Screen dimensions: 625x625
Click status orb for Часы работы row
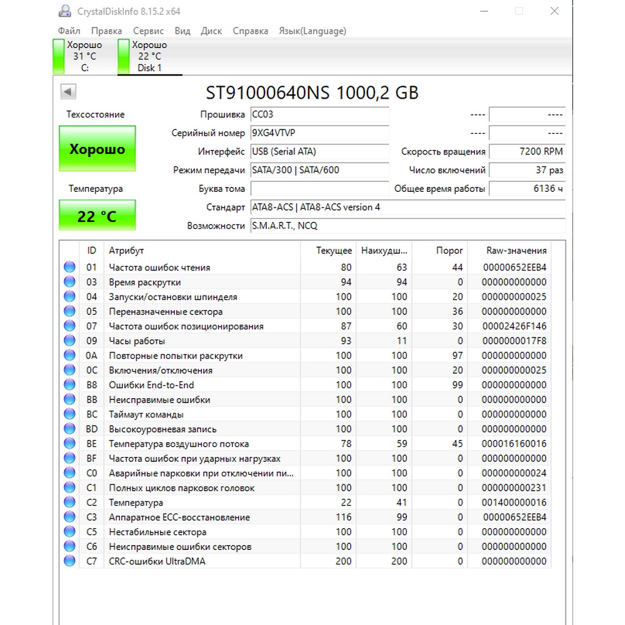tap(69, 341)
